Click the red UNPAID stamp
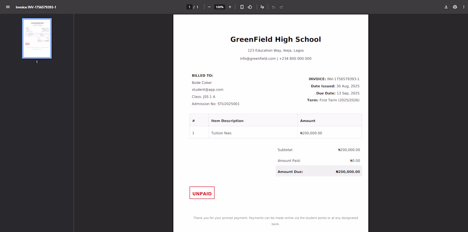Viewport: 468px width, 232px height. pos(202,193)
